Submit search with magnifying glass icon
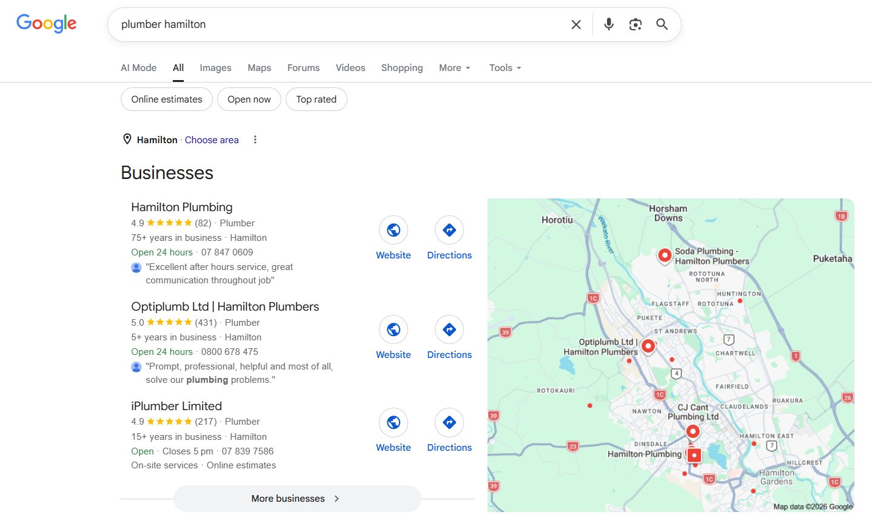Screen dimensions: 872x526 click(x=662, y=24)
